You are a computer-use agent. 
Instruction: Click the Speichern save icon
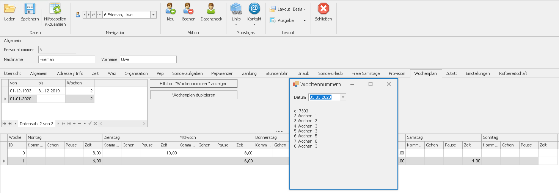(x=30, y=9)
